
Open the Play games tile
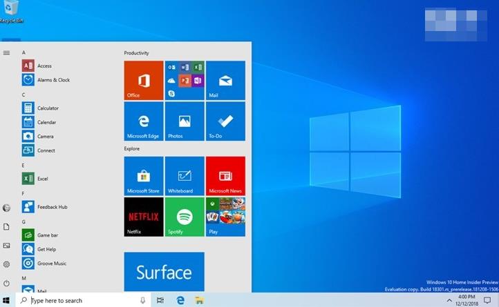225,217
